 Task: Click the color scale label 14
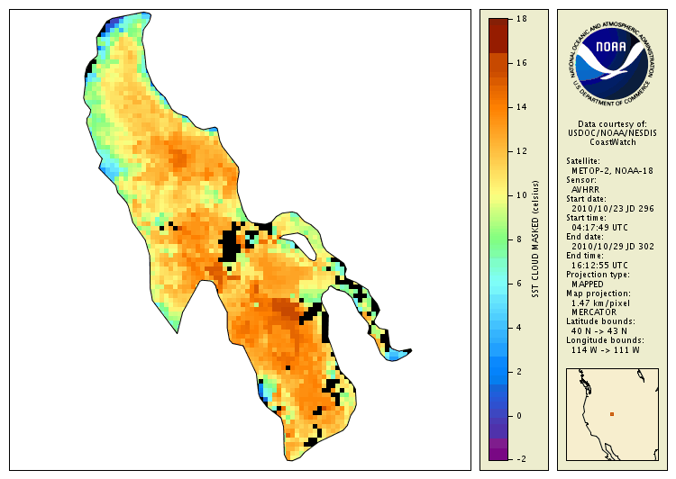pyautogui.click(x=522, y=107)
